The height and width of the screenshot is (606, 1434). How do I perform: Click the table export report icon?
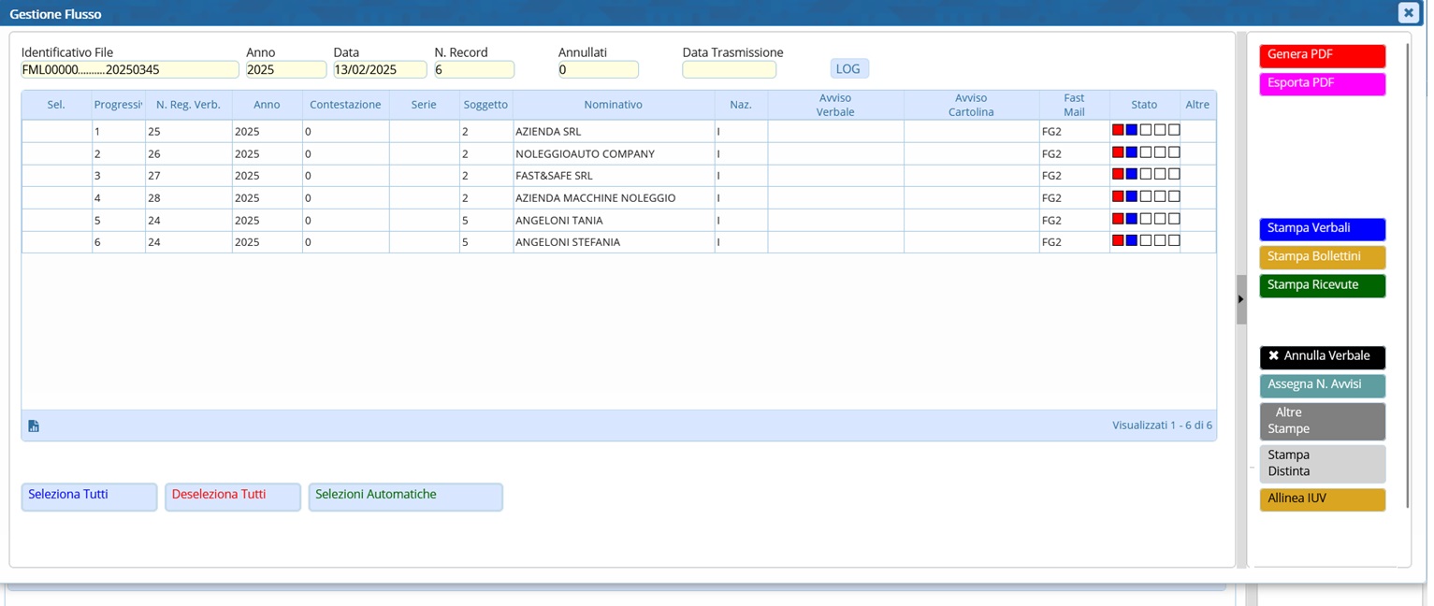(34, 426)
